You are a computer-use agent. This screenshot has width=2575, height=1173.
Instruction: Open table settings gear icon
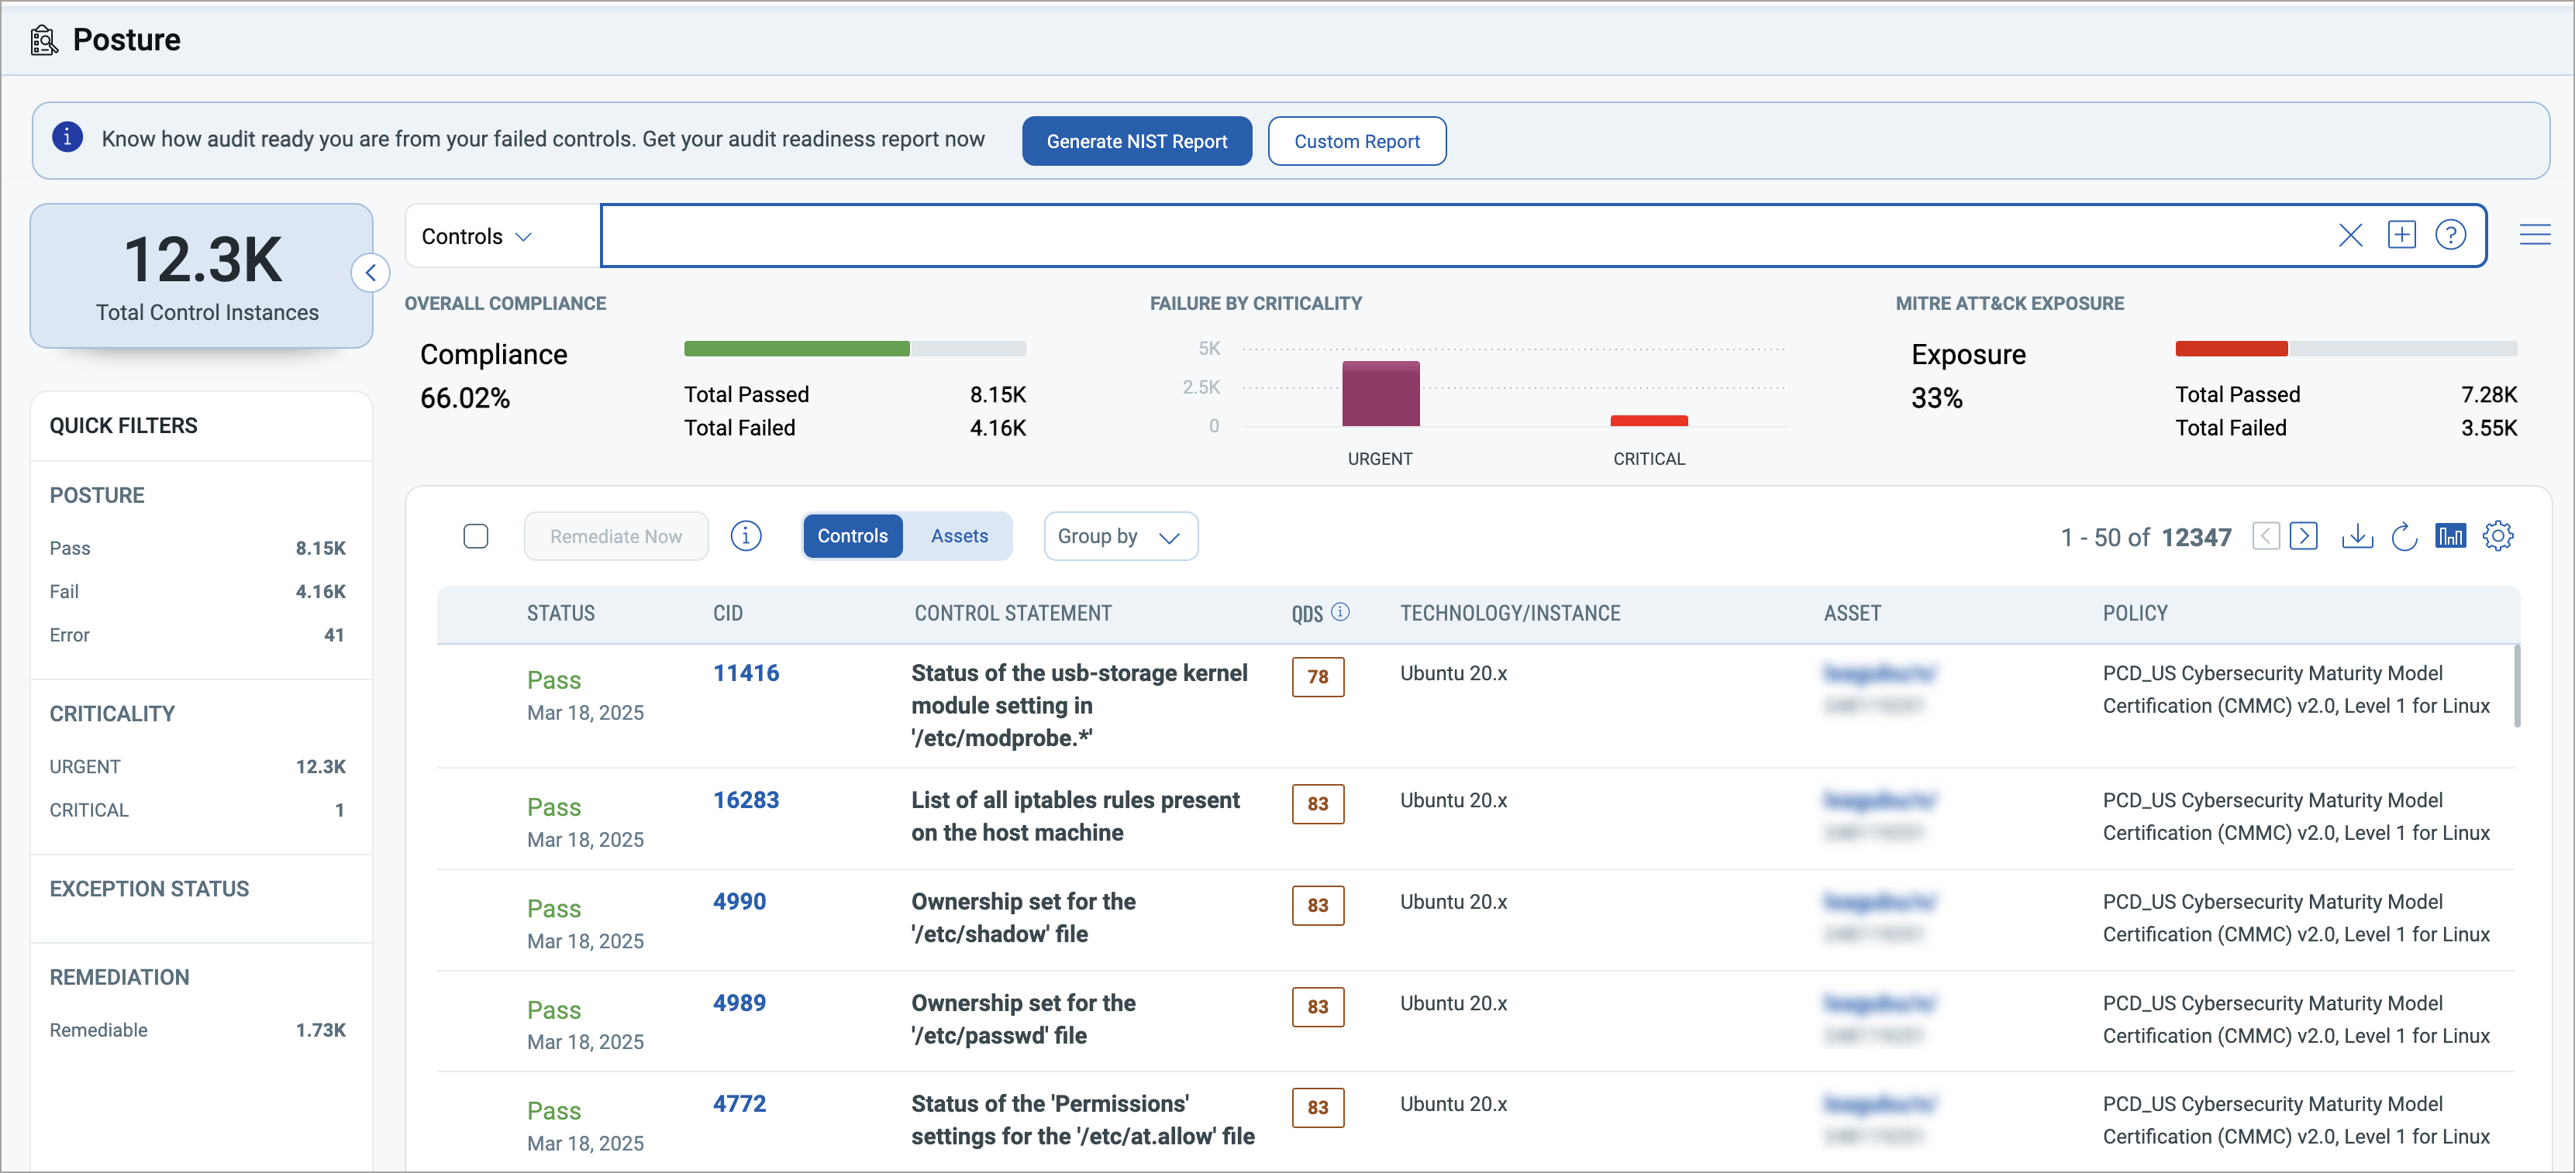coord(2497,537)
